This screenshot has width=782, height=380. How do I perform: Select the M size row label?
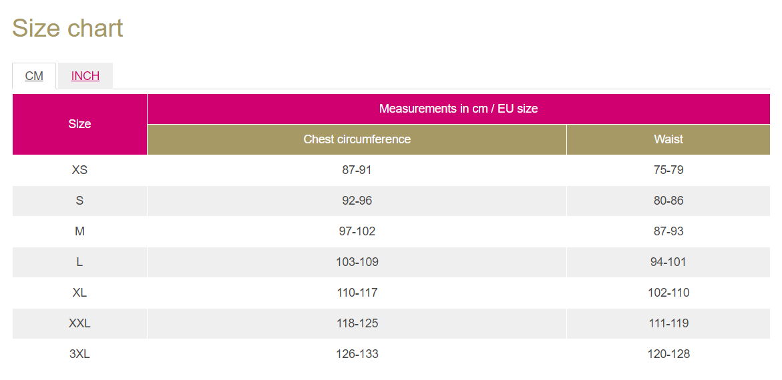pyautogui.click(x=79, y=231)
